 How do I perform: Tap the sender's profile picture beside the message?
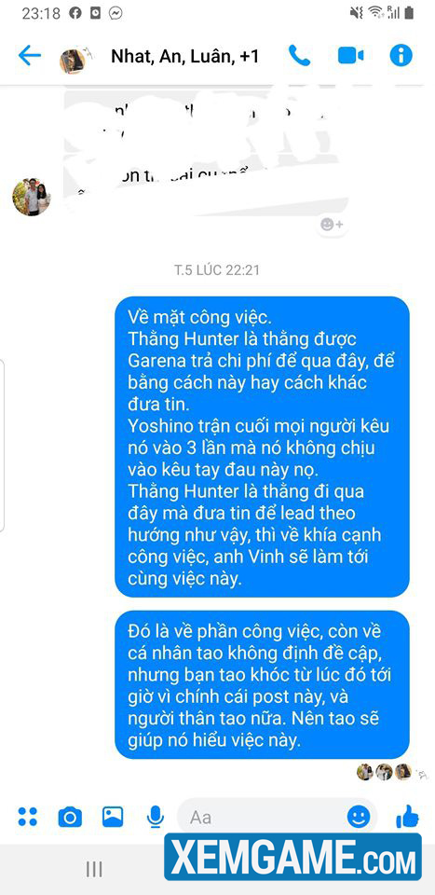point(32,197)
